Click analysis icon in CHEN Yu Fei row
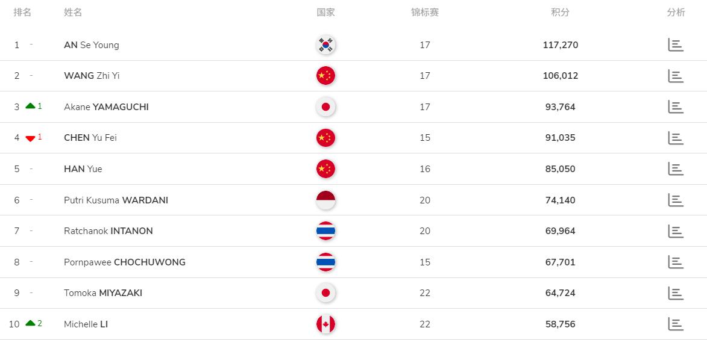 pyautogui.click(x=676, y=138)
